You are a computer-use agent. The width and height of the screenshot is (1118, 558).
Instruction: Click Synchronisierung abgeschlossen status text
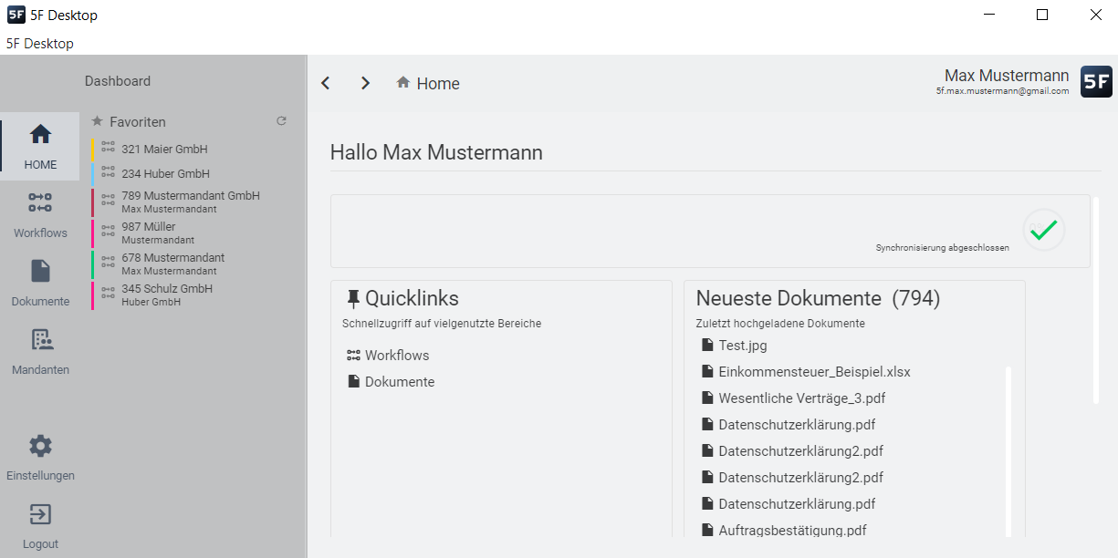pyautogui.click(x=943, y=248)
